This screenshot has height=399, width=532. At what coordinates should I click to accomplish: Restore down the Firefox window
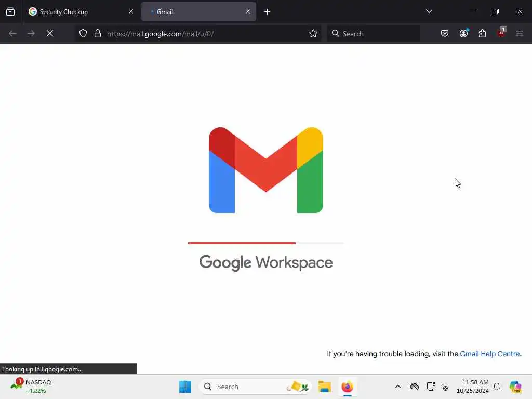pyautogui.click(x=496, y=11)
